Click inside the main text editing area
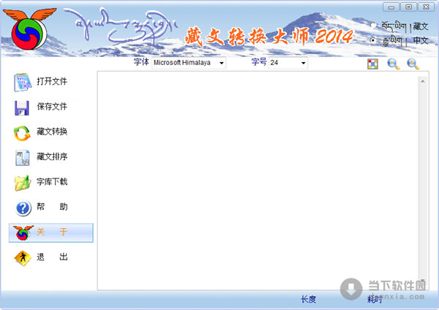Screen dimensions: 439x310 tap(258, 181)
